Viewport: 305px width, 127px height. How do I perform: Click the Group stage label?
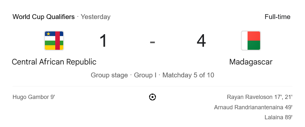[x=109, y=75]
